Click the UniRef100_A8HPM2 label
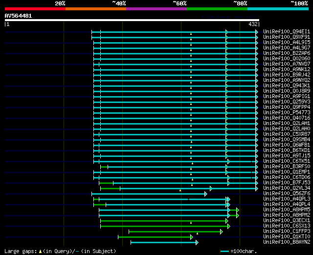Viewport: 313px width, 255px height. (287, 215)
